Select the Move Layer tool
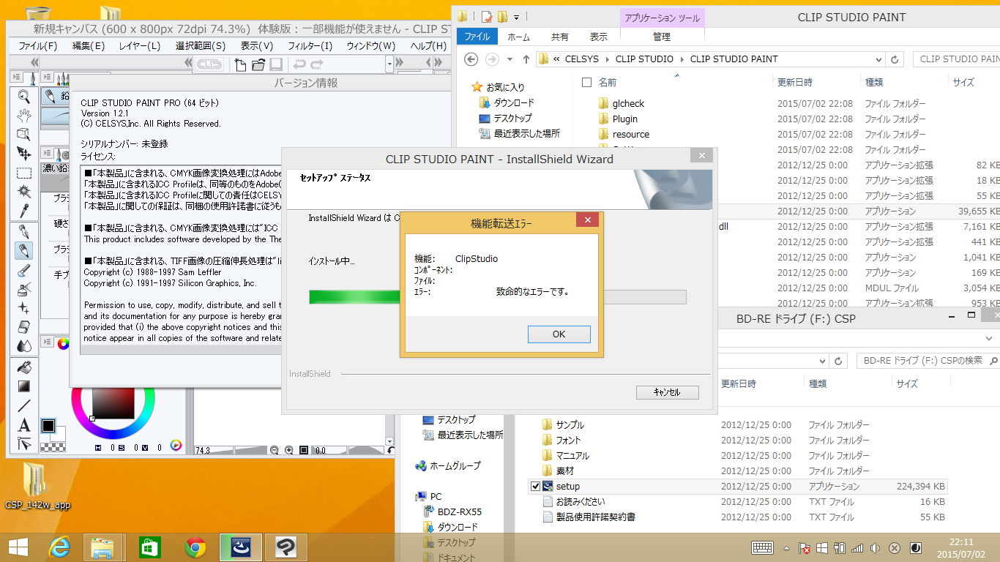The image size is (1000, 562). pyautogui.click(x=24, y=153)
